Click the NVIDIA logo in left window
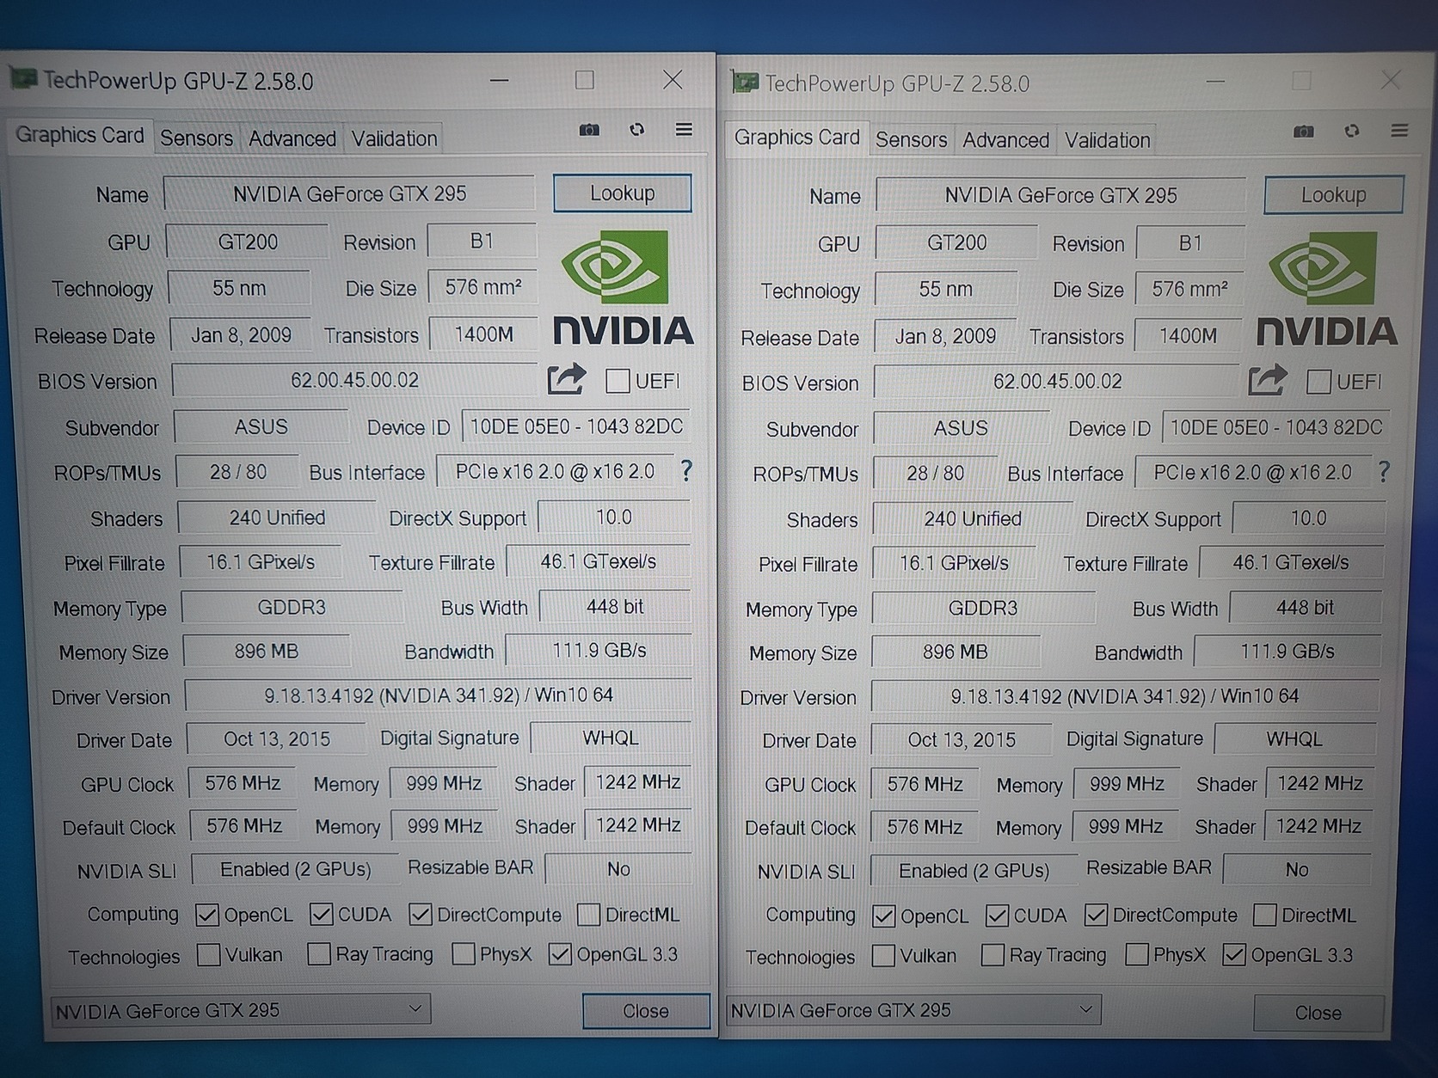The image size is (1438, 1078). [x=622, y=288]
